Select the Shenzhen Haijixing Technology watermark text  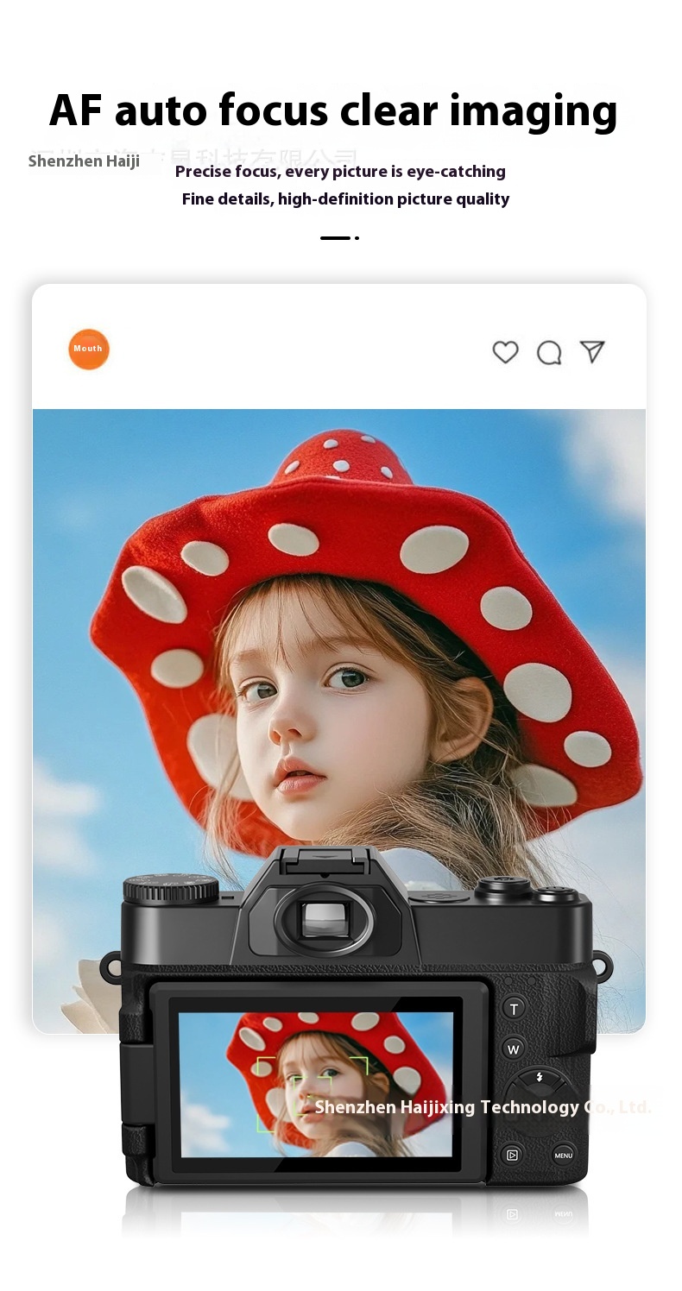pos(483,1107)
